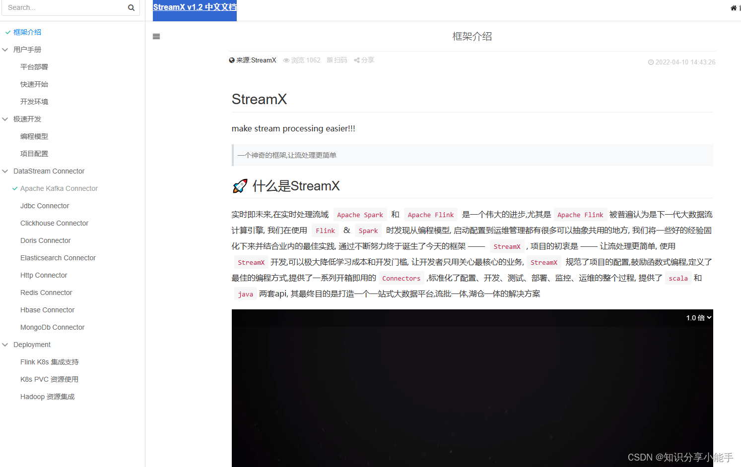The image size is (741, 467).
Task: Open MongoDb Connector page
Action: (52, 327)
